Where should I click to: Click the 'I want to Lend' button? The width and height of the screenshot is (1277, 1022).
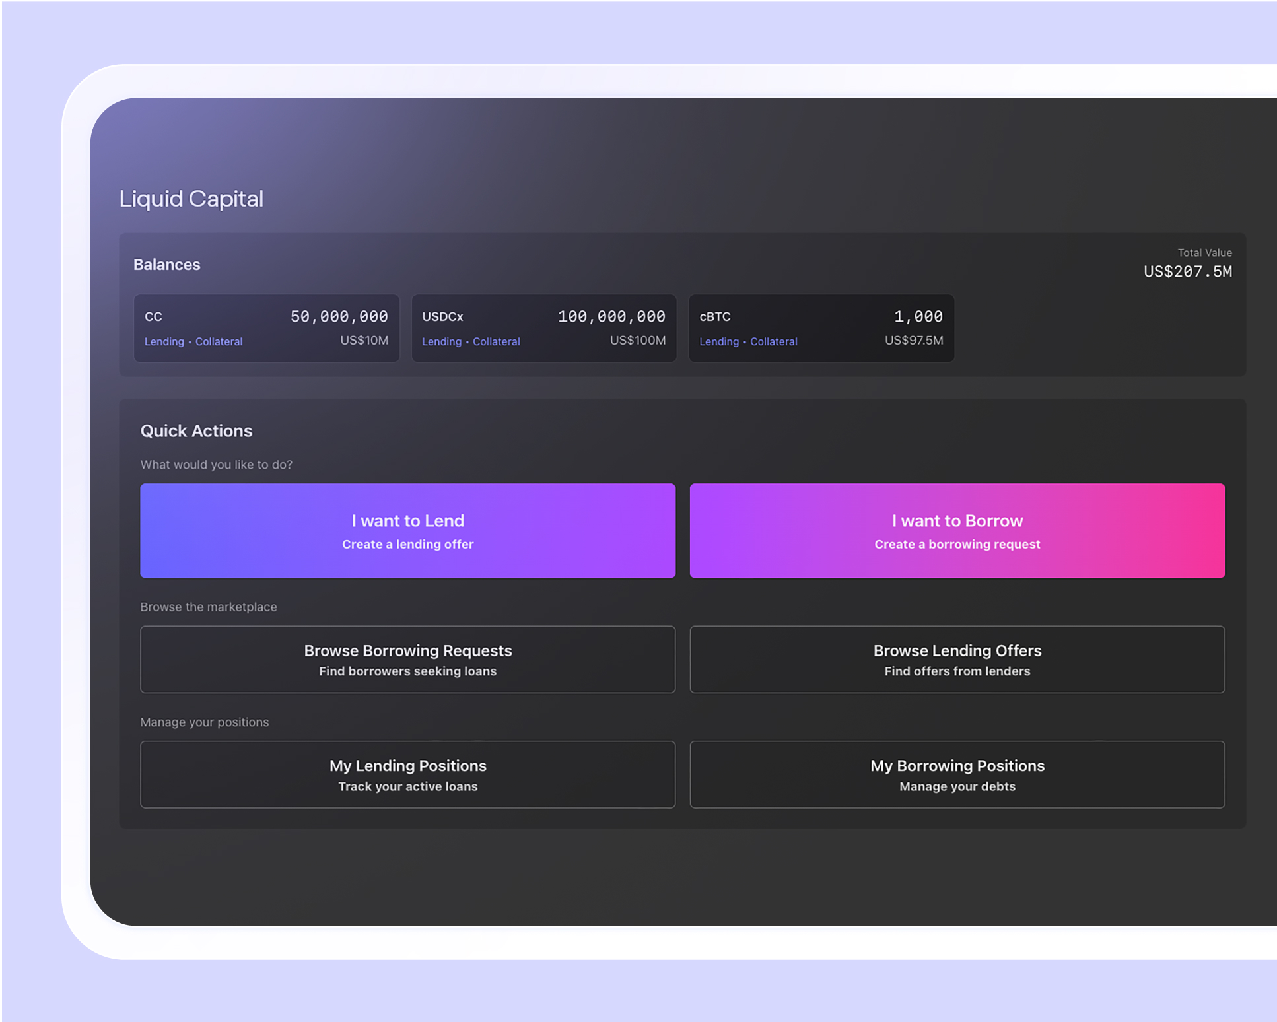(407, 530)
